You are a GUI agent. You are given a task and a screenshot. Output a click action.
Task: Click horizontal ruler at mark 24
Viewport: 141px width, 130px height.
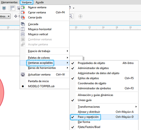[x=103, y=28]
